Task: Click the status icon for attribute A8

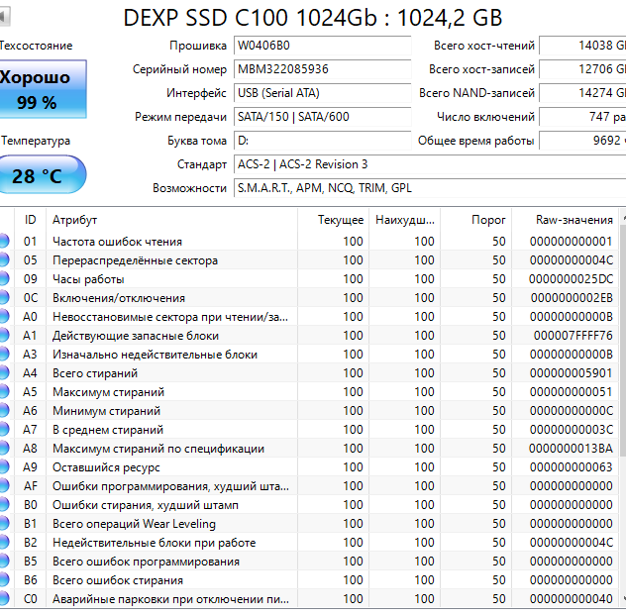Action: click(x=4, y=449)
